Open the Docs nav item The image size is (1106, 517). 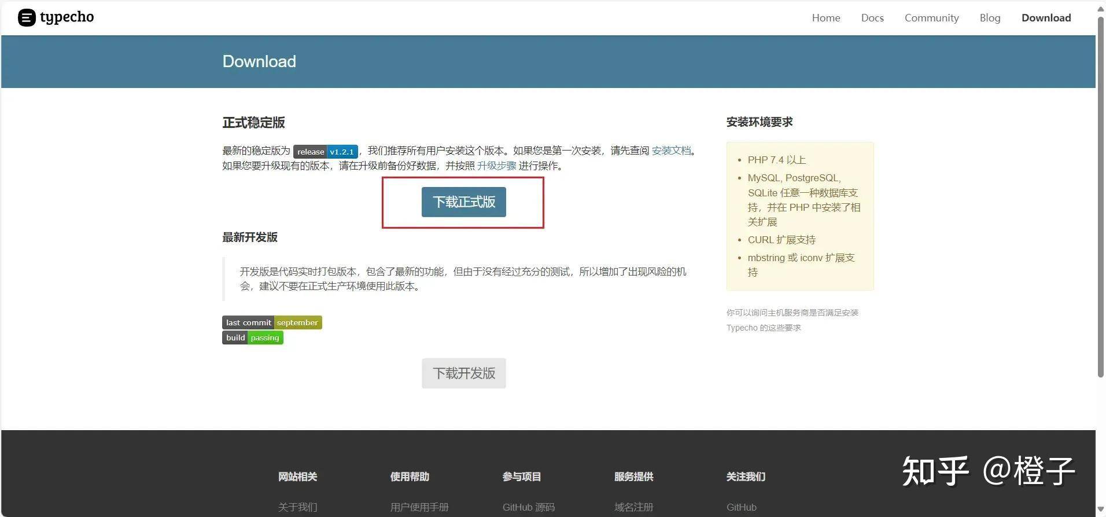click(872, 18)
